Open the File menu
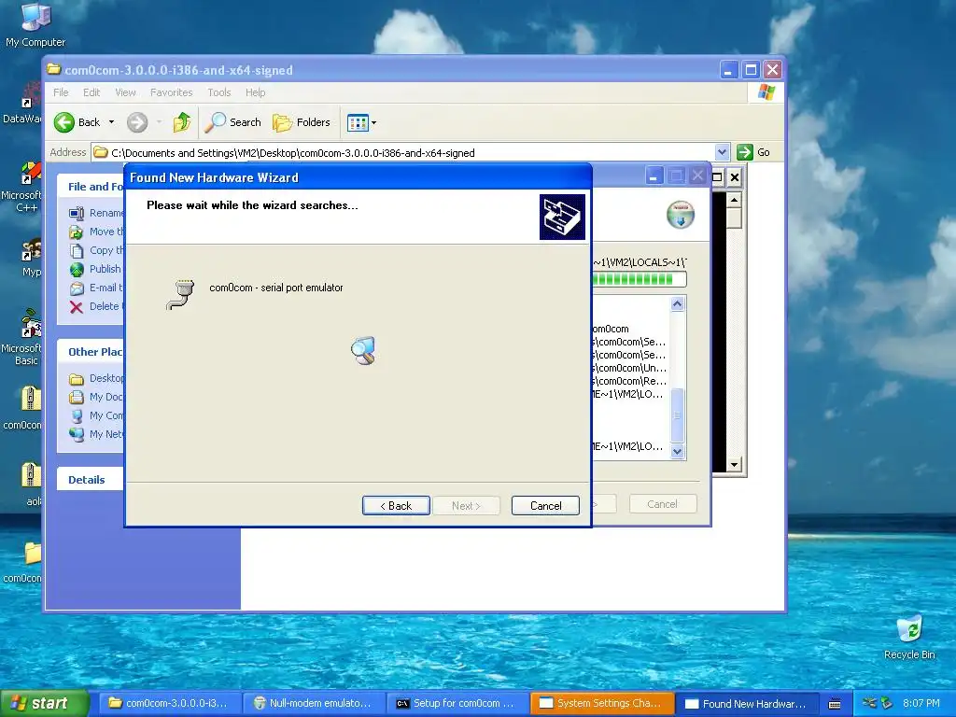This screenshot has height=717, width=956. pyautogui.click(x=61, y=92)
